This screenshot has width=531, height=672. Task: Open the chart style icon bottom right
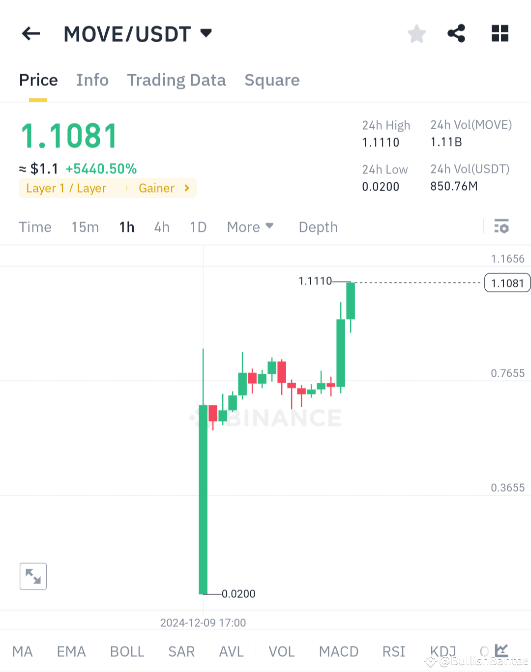point(501,650)
